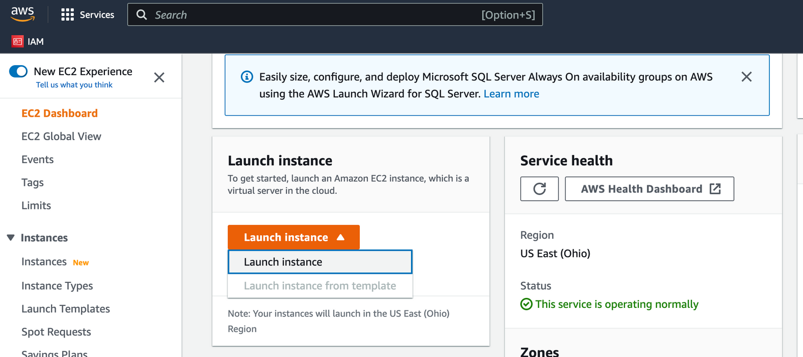
Task: Dismiss the SQL Server Launch Wizard banner
Action: [747, 77]
